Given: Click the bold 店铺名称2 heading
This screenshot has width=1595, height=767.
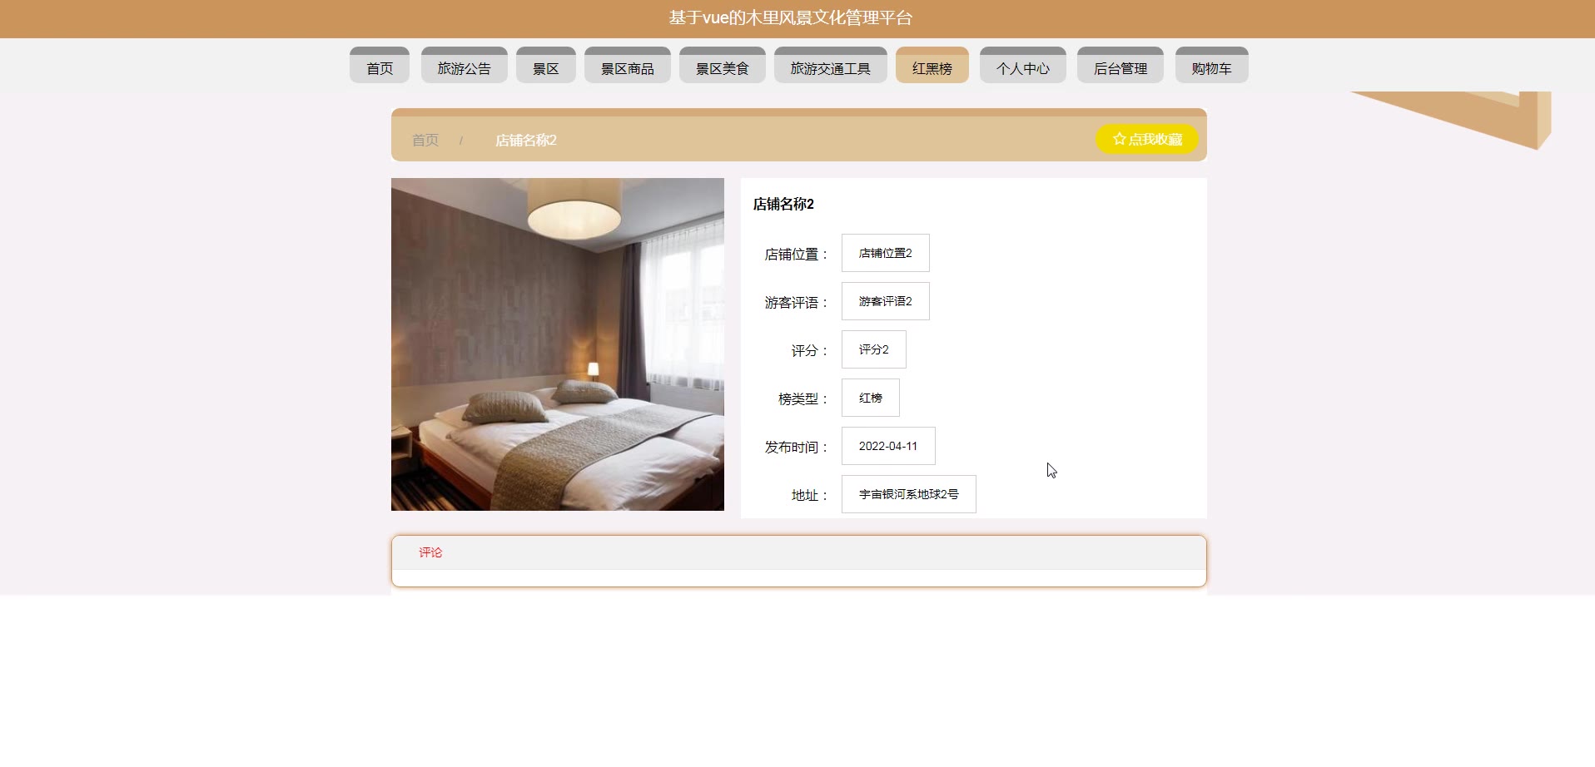Looking at the screenshot, I should coord(783,204).
